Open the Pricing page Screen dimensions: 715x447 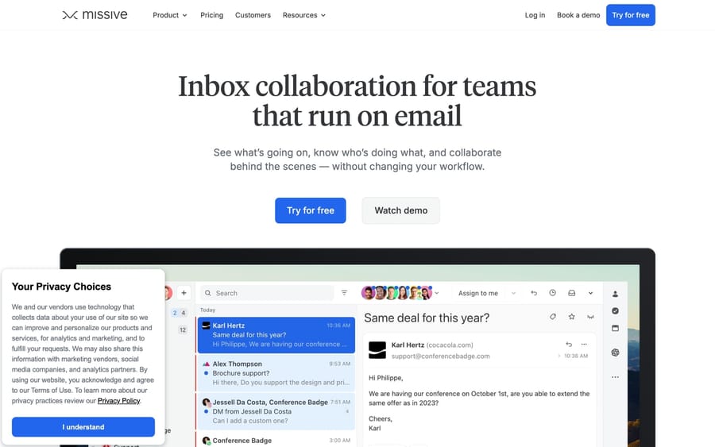(211, 15)
